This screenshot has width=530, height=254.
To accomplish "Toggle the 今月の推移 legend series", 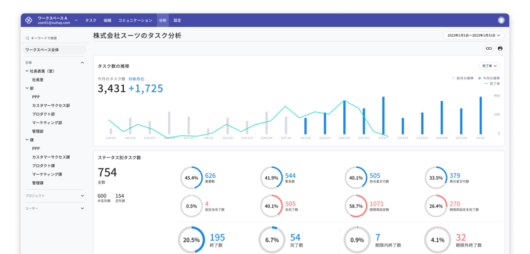I will pyautogui.click(x=489, y=78).
